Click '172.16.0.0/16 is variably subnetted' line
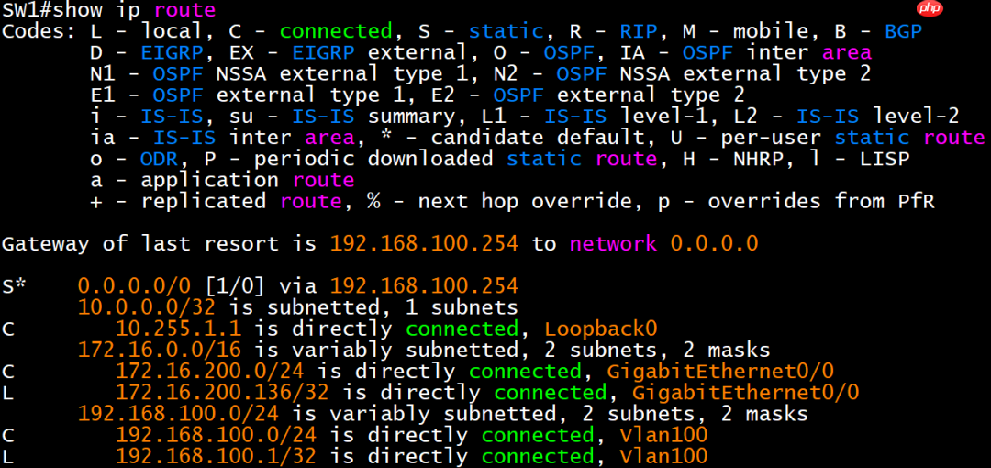This screenshot has height=468, width=991. pyautogui.click(x=423, y=350)
